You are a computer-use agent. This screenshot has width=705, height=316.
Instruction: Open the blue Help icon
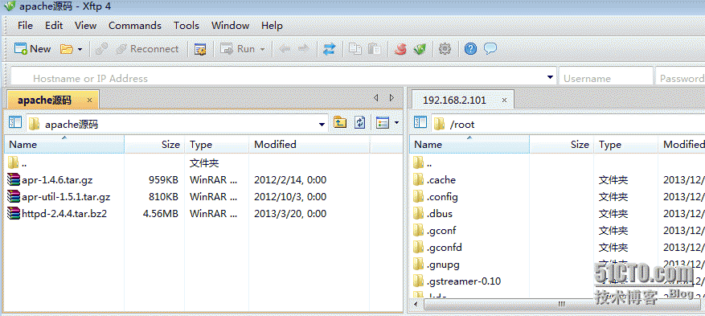click(x=470, y=49)
